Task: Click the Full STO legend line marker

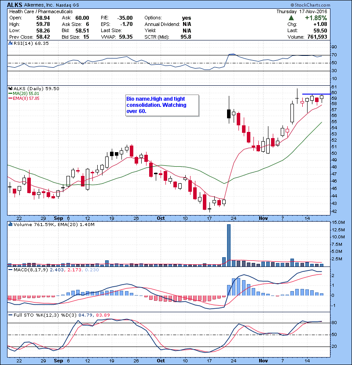Action: (10, 315)
